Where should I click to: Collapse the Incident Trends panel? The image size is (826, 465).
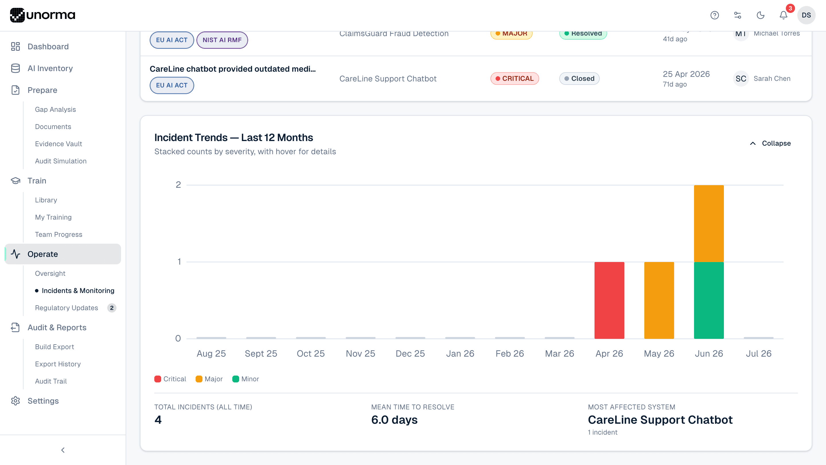tap(770, 143)
